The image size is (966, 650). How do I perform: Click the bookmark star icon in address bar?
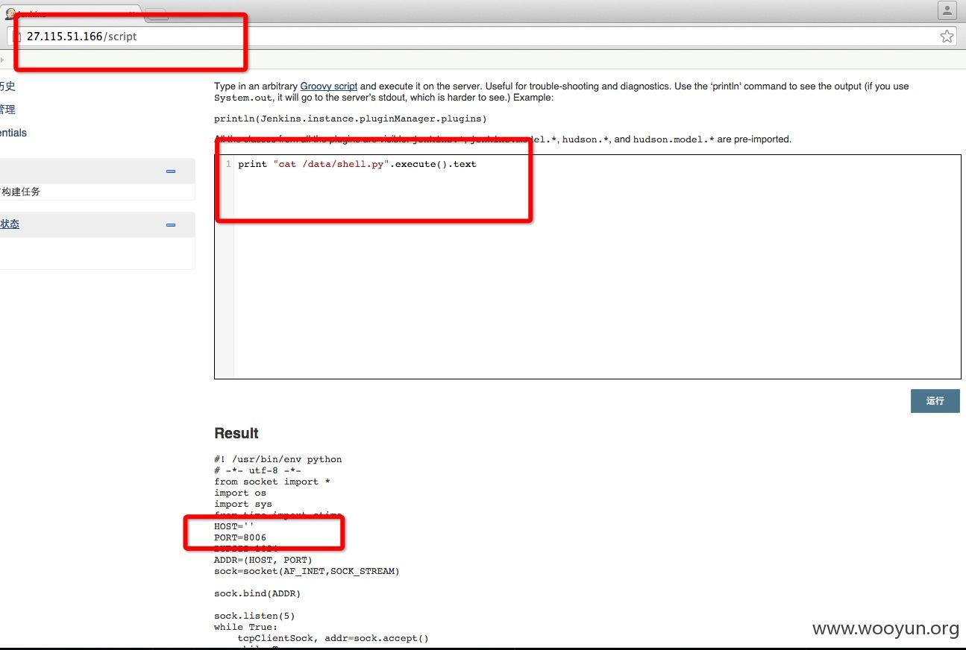pyautogui.click(x=947, y=36)
